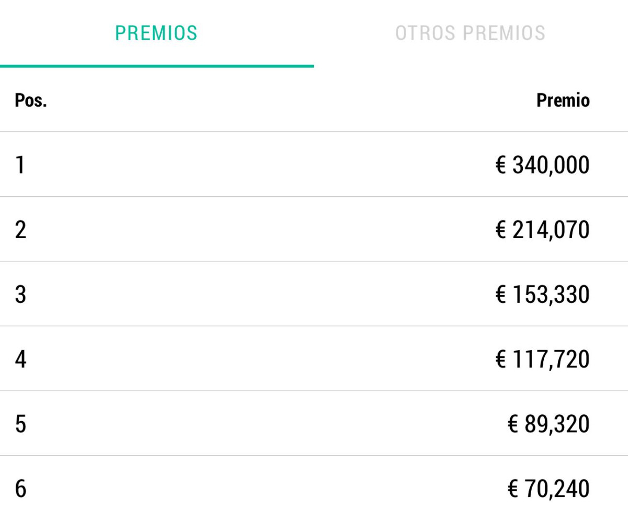Tap the middle of the first place row
The height and width of the screenshot is (519, 628).
click(x=314, y=165)
